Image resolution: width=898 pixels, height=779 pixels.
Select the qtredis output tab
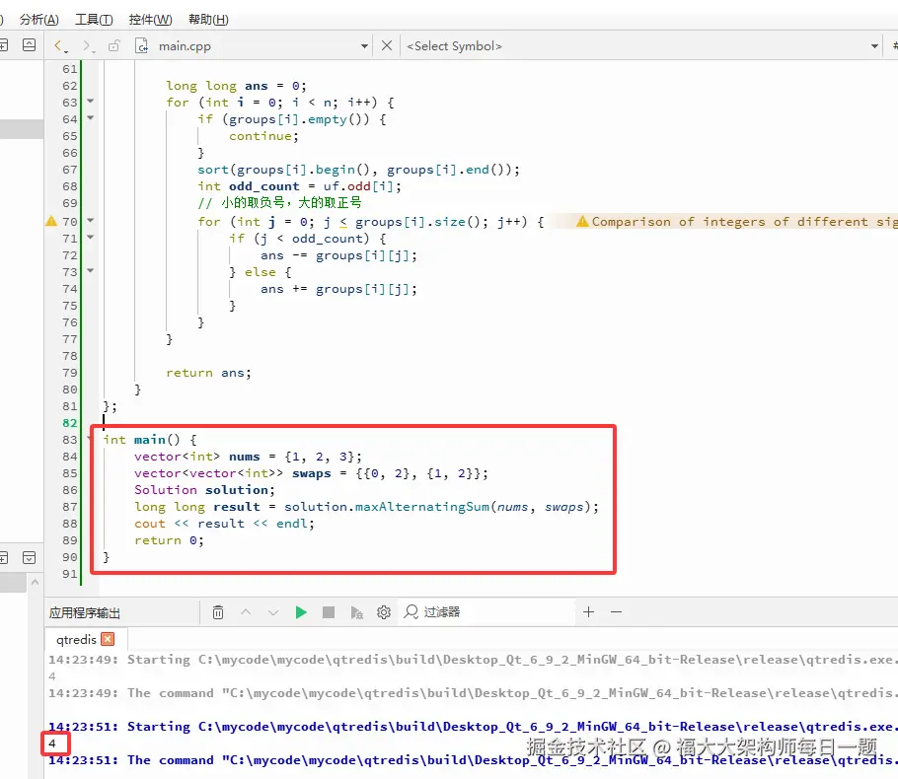(x=76, y=639)
